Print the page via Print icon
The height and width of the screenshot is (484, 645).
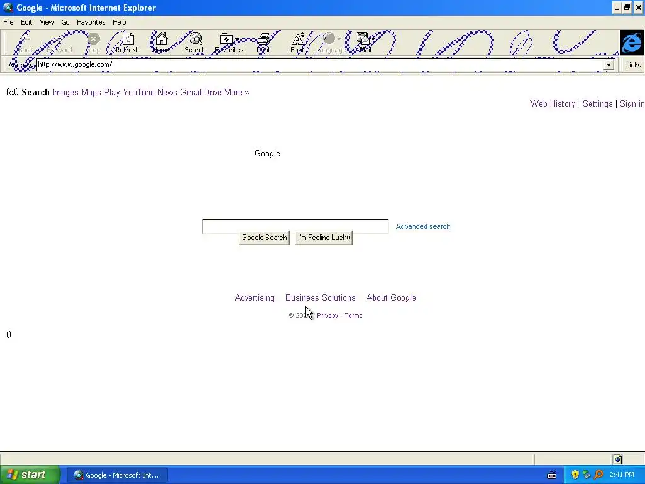tap(263, 43)
